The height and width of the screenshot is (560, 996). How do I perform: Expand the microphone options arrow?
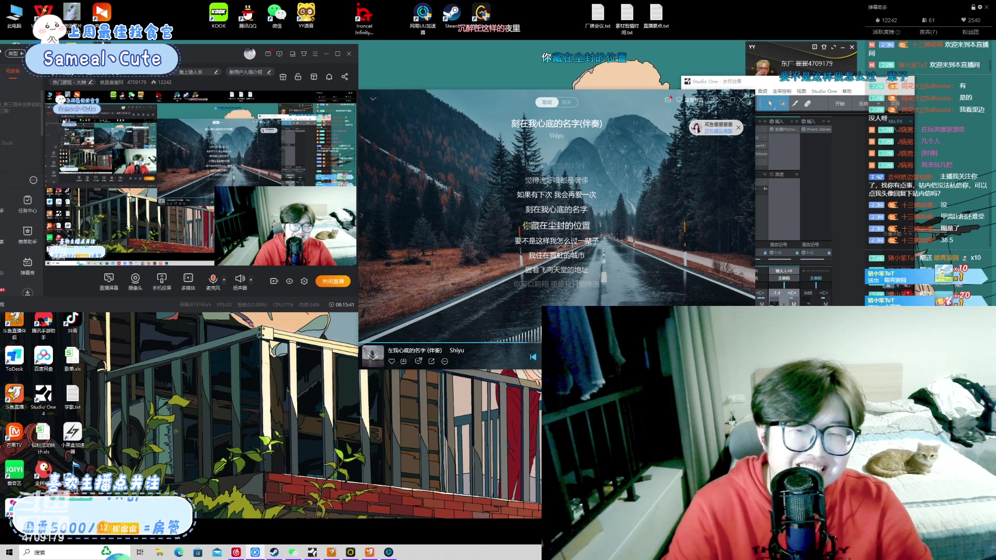tap(224, 279)
